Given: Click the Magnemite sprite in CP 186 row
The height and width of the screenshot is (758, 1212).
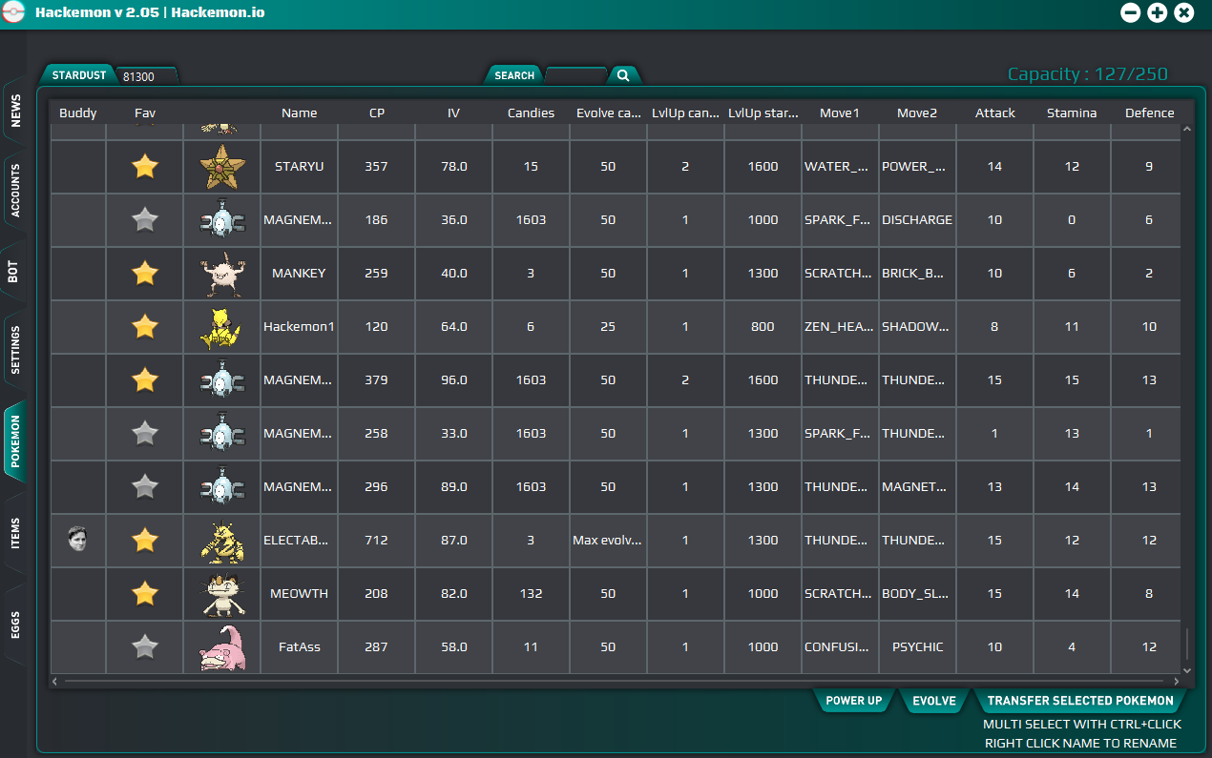Looking at the screenshot, I should click(221, 220).
